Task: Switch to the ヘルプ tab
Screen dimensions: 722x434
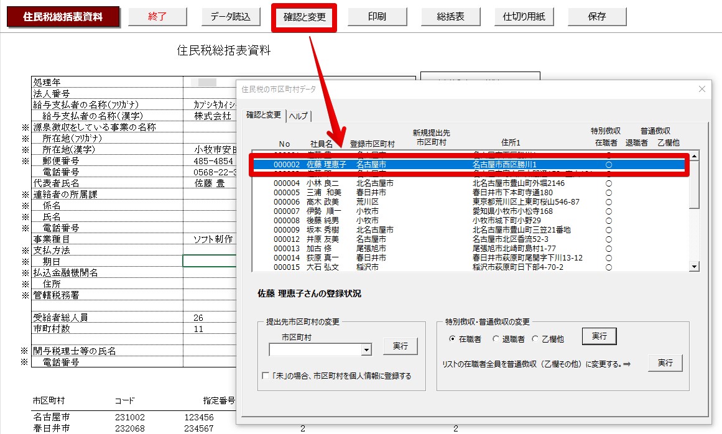Action: [299, 116]
